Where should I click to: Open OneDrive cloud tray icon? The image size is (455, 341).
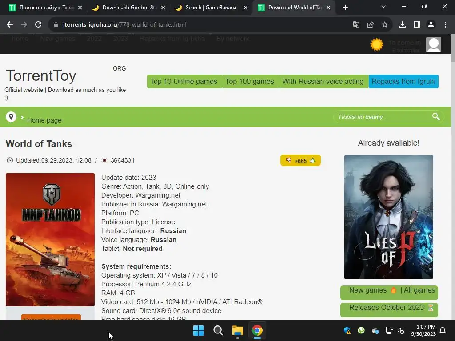[375, 330]
